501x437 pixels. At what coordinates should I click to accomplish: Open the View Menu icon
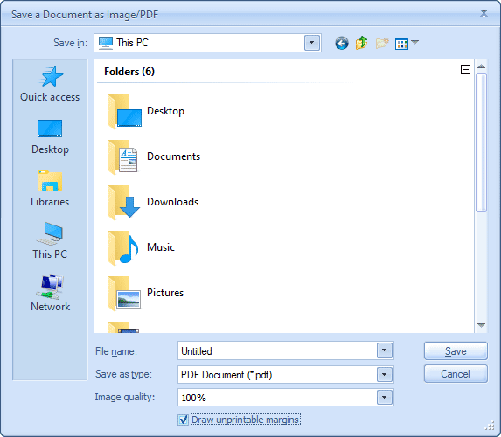click(x=407, y=43)
